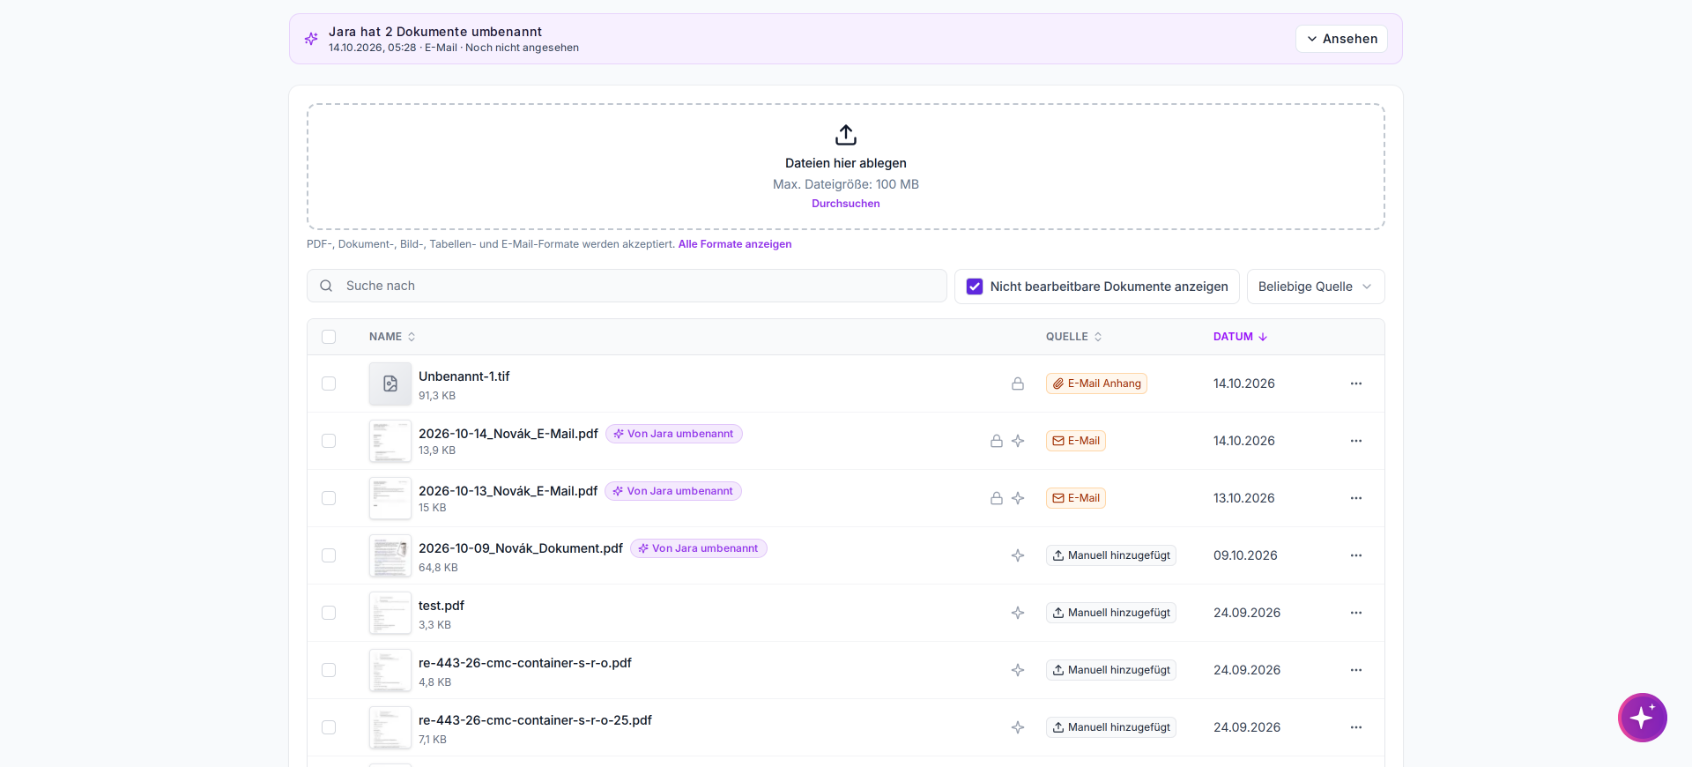
Task: Click sparkle icon for 2026-10-09_Novák_Dokument.pdf
Action: coord(1018,555)
